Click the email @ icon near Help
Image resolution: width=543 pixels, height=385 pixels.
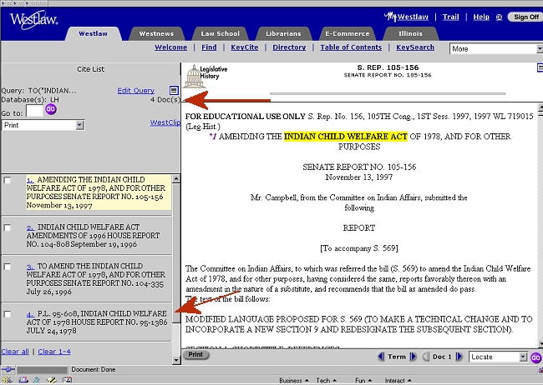(x=499, y=17)
